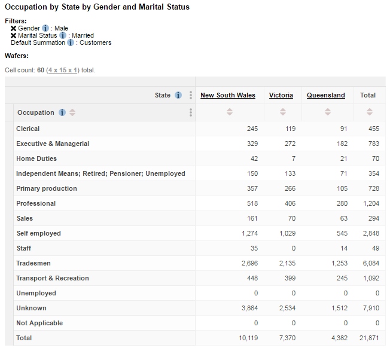Screen dimensions: 390x348
Task: Sort table by the Queensland column
Action: (328, 112)
